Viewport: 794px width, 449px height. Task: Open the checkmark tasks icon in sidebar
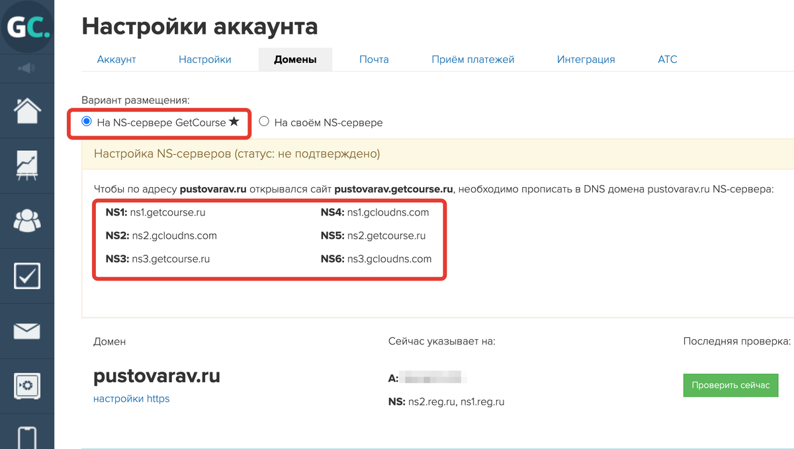(x=27, y=276)
